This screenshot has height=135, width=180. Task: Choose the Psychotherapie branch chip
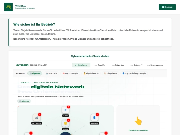(x=70, y=73)
